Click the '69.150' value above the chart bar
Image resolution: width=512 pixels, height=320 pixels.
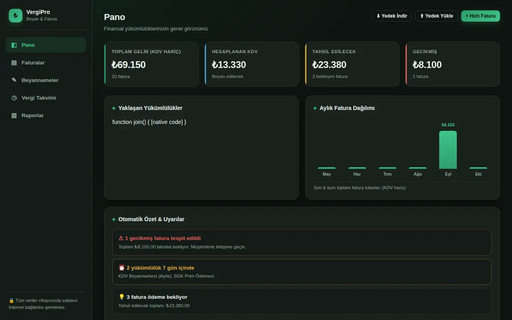point(448,125)
